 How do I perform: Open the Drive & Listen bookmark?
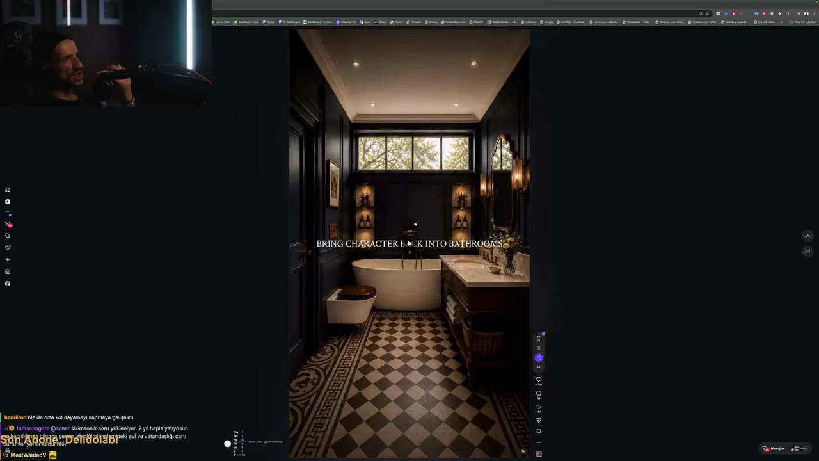click(x=765, y=22)
